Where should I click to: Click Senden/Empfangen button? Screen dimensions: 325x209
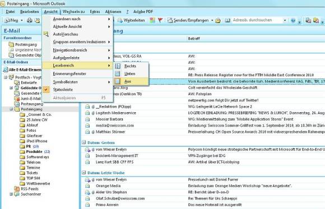pyautogui.click(x=188, y=20)
